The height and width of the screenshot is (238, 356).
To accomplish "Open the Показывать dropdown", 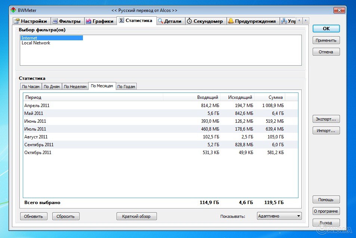I will (279, 216).
